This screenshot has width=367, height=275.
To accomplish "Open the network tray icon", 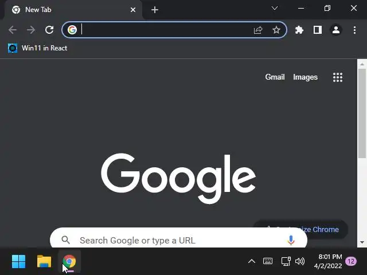I will click(x=286, y=261).
